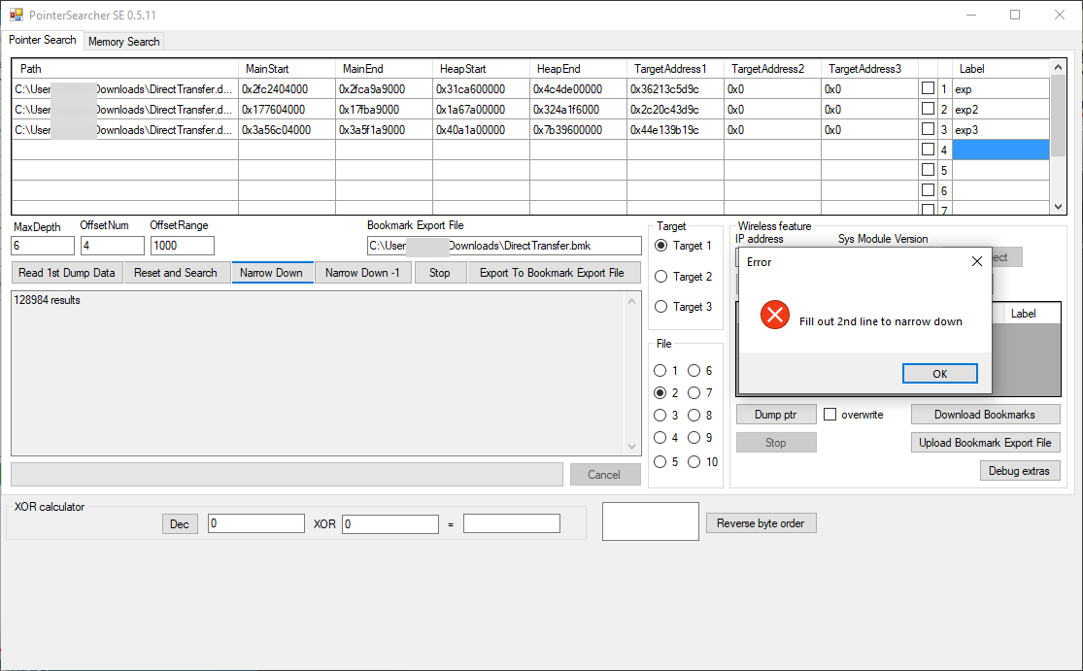Click the Narrow Down button
This screenshot has height=671, width=1083.
[271, 273]
